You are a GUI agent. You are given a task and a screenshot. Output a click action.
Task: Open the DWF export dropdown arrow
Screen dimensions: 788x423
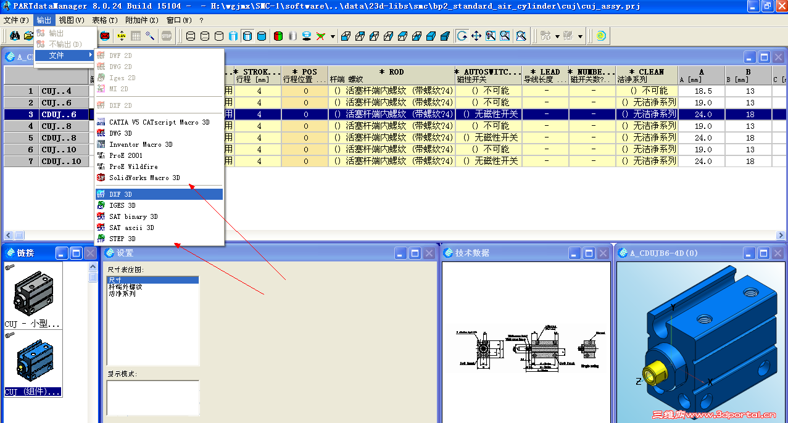click(580, 36)
